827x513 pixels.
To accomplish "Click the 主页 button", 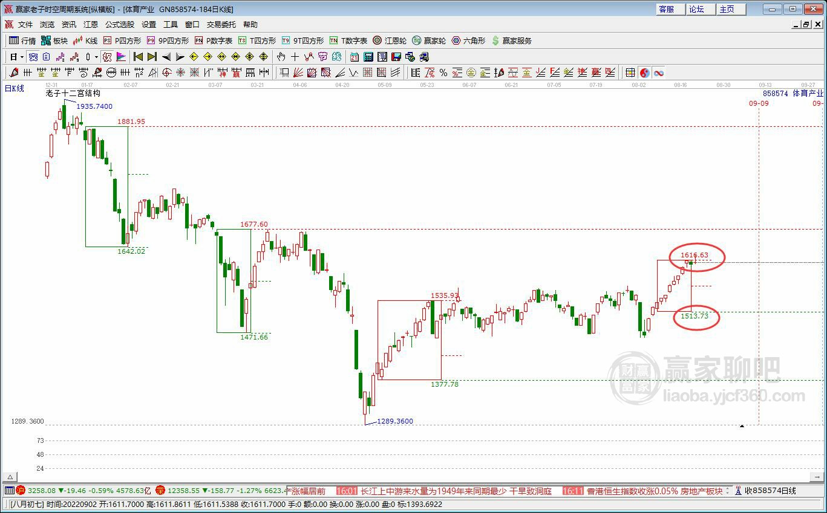I will click(731, 9).
